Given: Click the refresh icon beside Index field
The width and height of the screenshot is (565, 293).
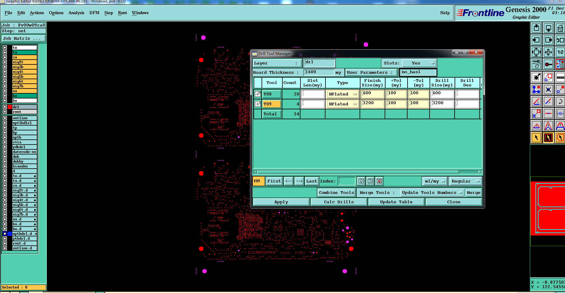Looking at the screenshot, I should (x=370, y=181).
